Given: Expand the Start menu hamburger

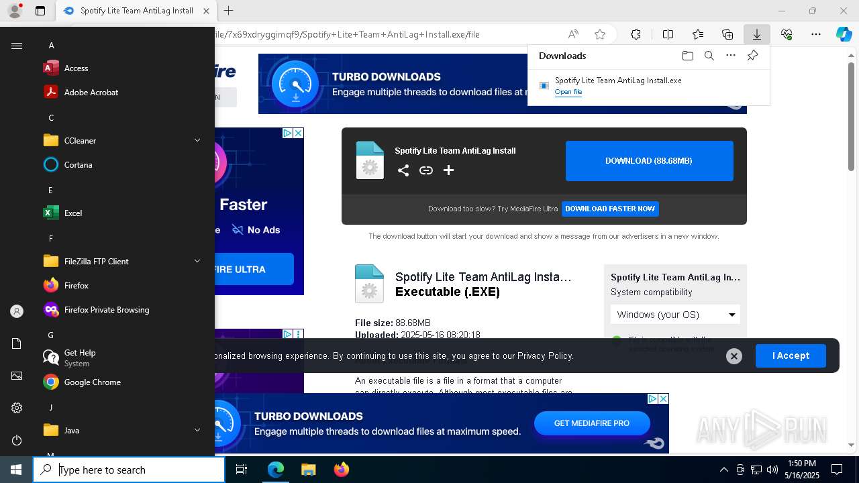Looking at the screenshot, I should [17, 46].
